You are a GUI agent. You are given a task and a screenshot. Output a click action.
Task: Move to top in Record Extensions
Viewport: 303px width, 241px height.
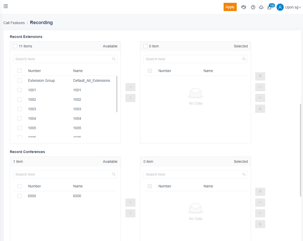260,76
